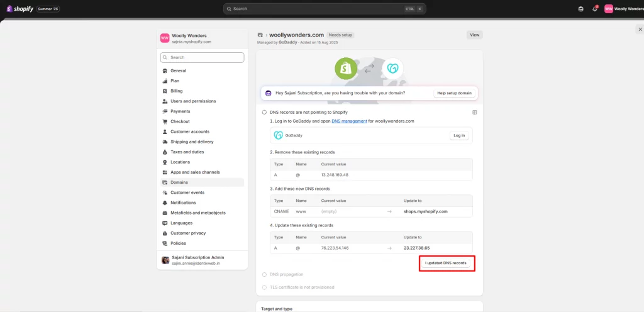The image size is (644, 312).
Task: Click the Needs setup status badge
Action: tap(340, 35)
